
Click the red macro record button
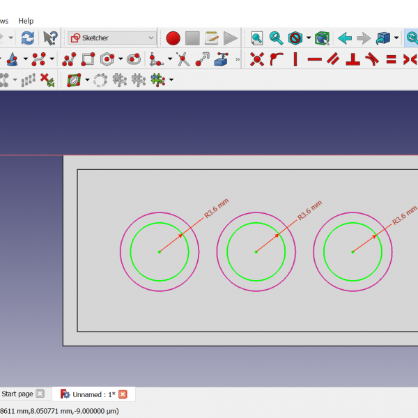pos(173,38)
